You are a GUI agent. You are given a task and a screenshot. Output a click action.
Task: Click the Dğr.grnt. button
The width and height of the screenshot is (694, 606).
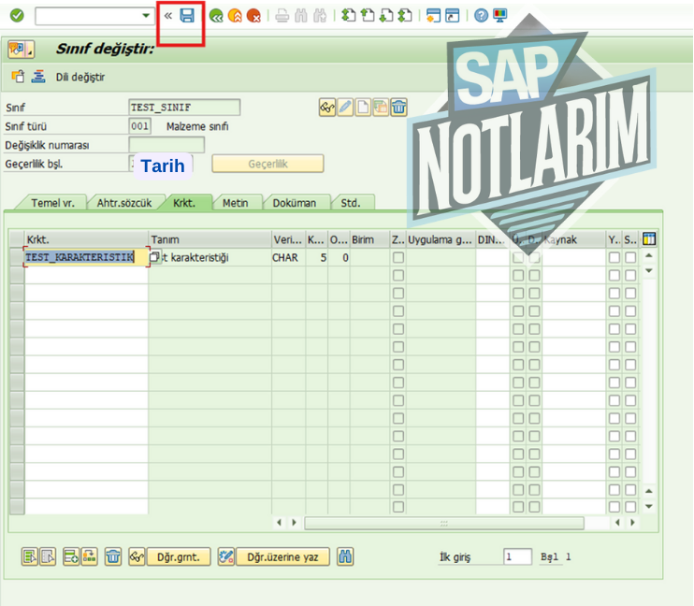point(179,556)
